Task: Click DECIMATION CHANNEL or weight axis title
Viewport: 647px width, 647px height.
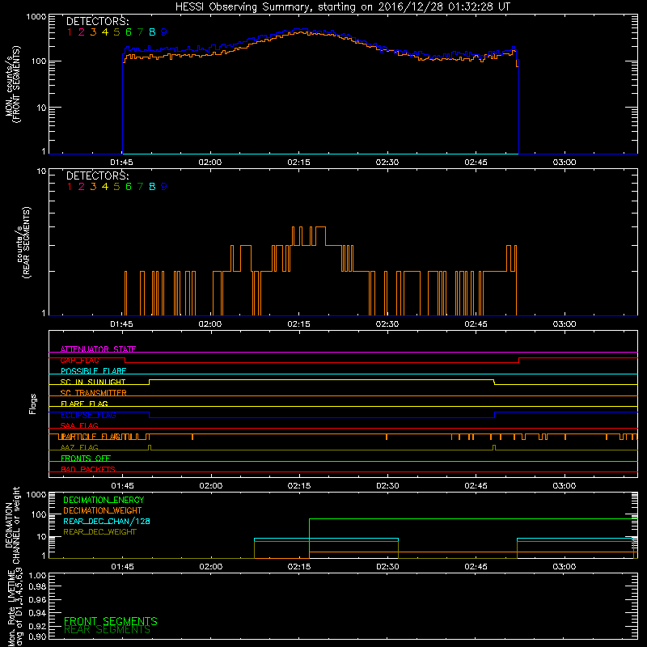Action: (12, 525)
